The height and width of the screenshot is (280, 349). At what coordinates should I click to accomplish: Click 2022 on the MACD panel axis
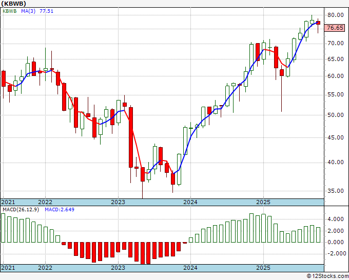45,268
